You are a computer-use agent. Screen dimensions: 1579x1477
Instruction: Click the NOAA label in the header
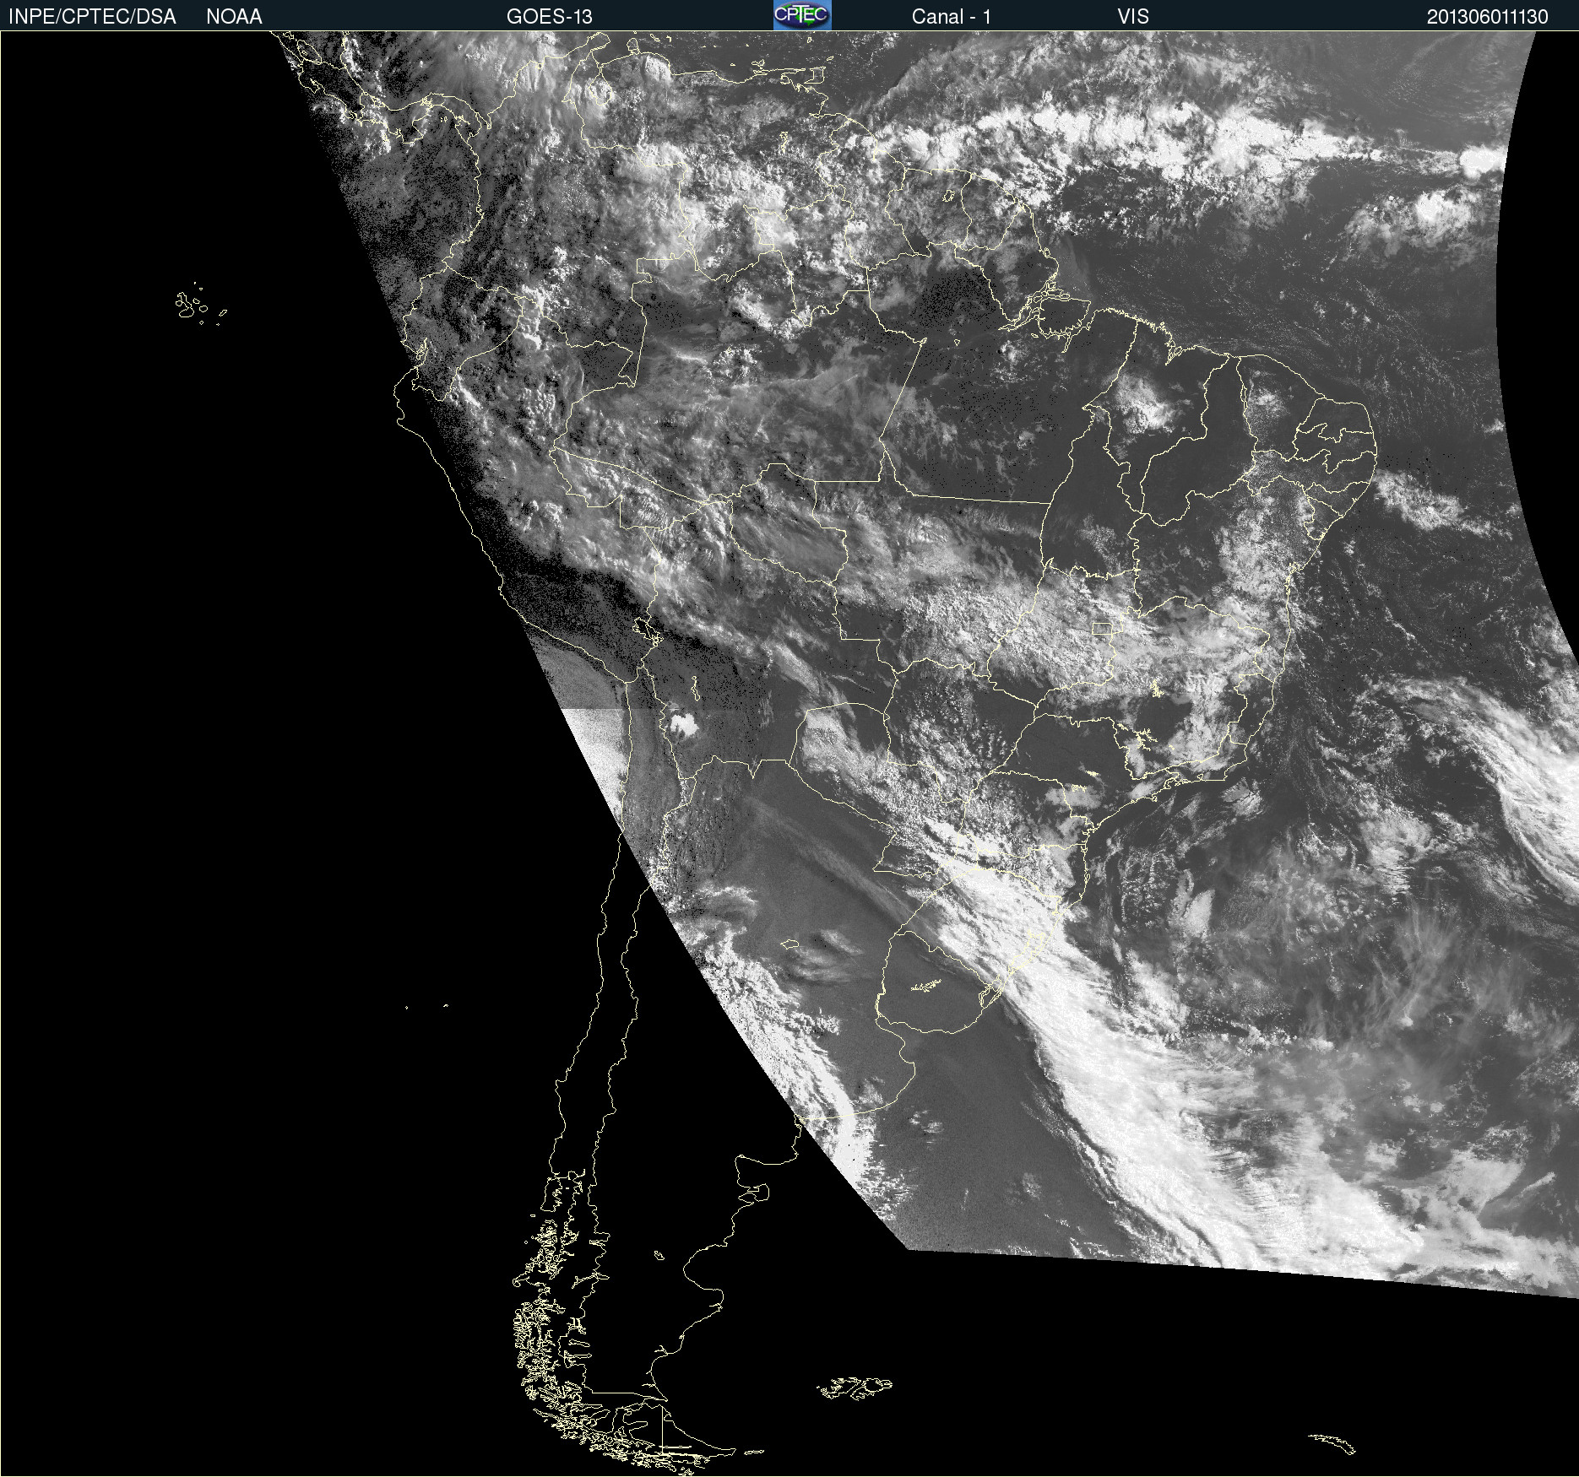pyautogui.click(x=234, y=17)
